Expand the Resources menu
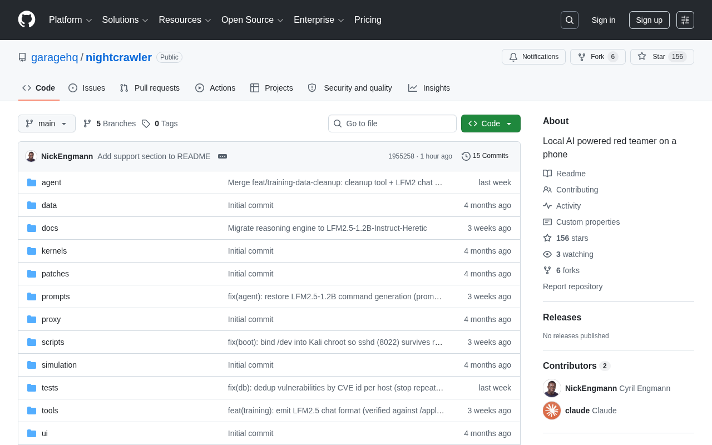This screenshot has height=445, width=712. [185, 20]
